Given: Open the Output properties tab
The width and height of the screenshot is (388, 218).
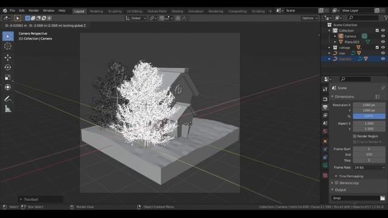Looking at the screenshot, I should point(325,107).
